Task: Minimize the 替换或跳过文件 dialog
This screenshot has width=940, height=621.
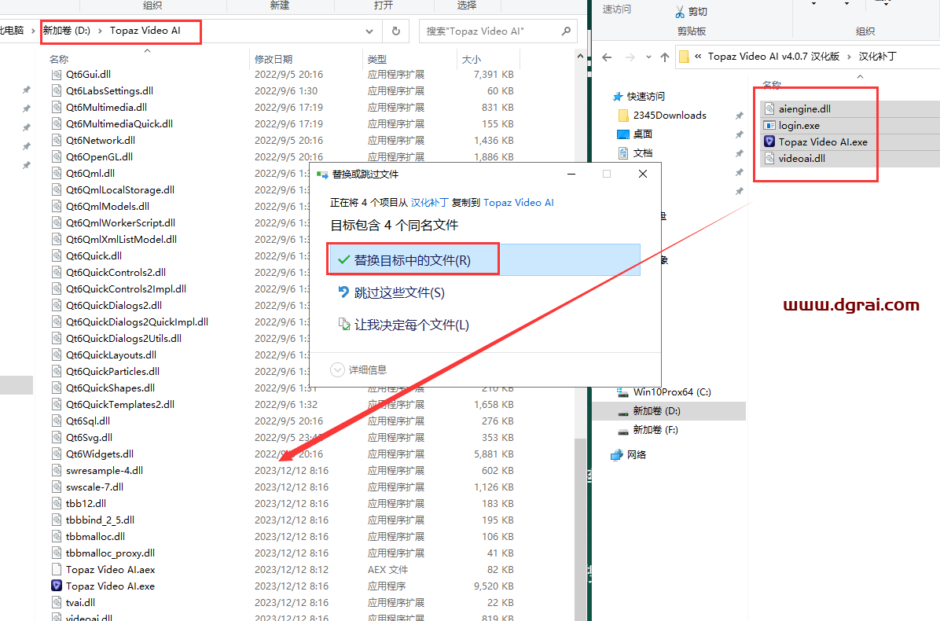Action: coord(571,174)
